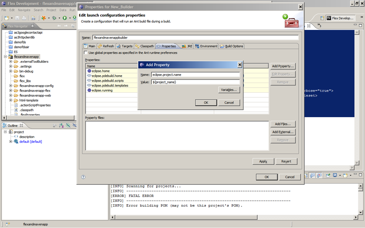Viewport: 365px width, 228px height.
Task: Switch to the Environment tab
Action: pos(206,46)
